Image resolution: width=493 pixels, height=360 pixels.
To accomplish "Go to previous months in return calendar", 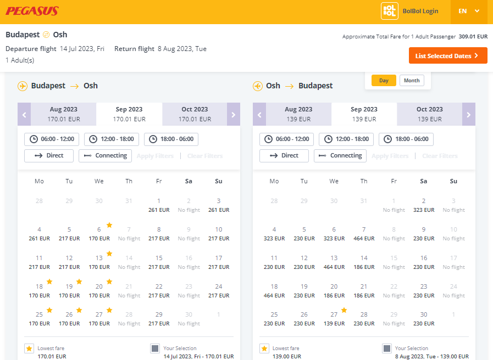I will [259, 114].
